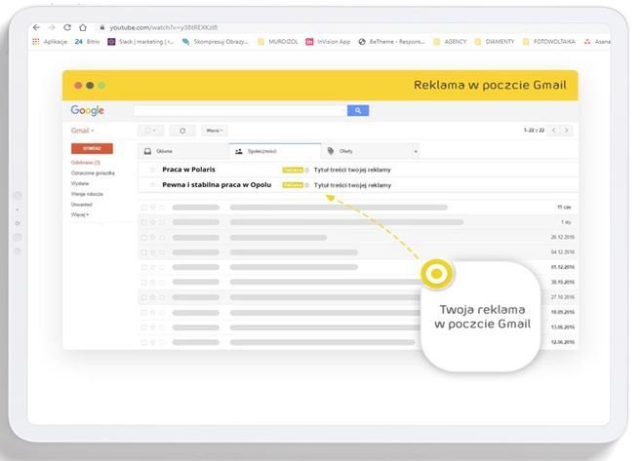Click the blue search magnifier button
This screenshot has width=641, height=461.
(x=358, y=110)
